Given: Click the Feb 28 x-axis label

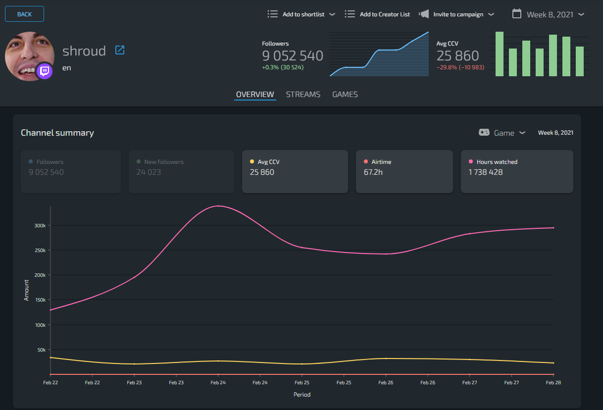Looking at the screenshot, I should pos(553,382).
